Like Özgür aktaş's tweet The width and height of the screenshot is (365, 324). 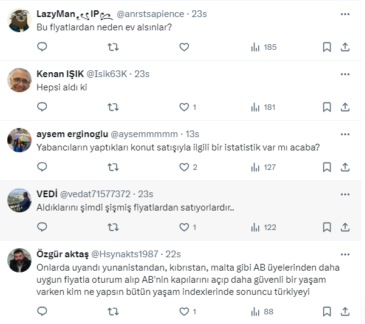(184, 311)
